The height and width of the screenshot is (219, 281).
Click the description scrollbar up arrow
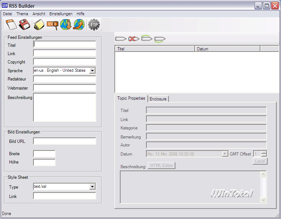(263, 174)
